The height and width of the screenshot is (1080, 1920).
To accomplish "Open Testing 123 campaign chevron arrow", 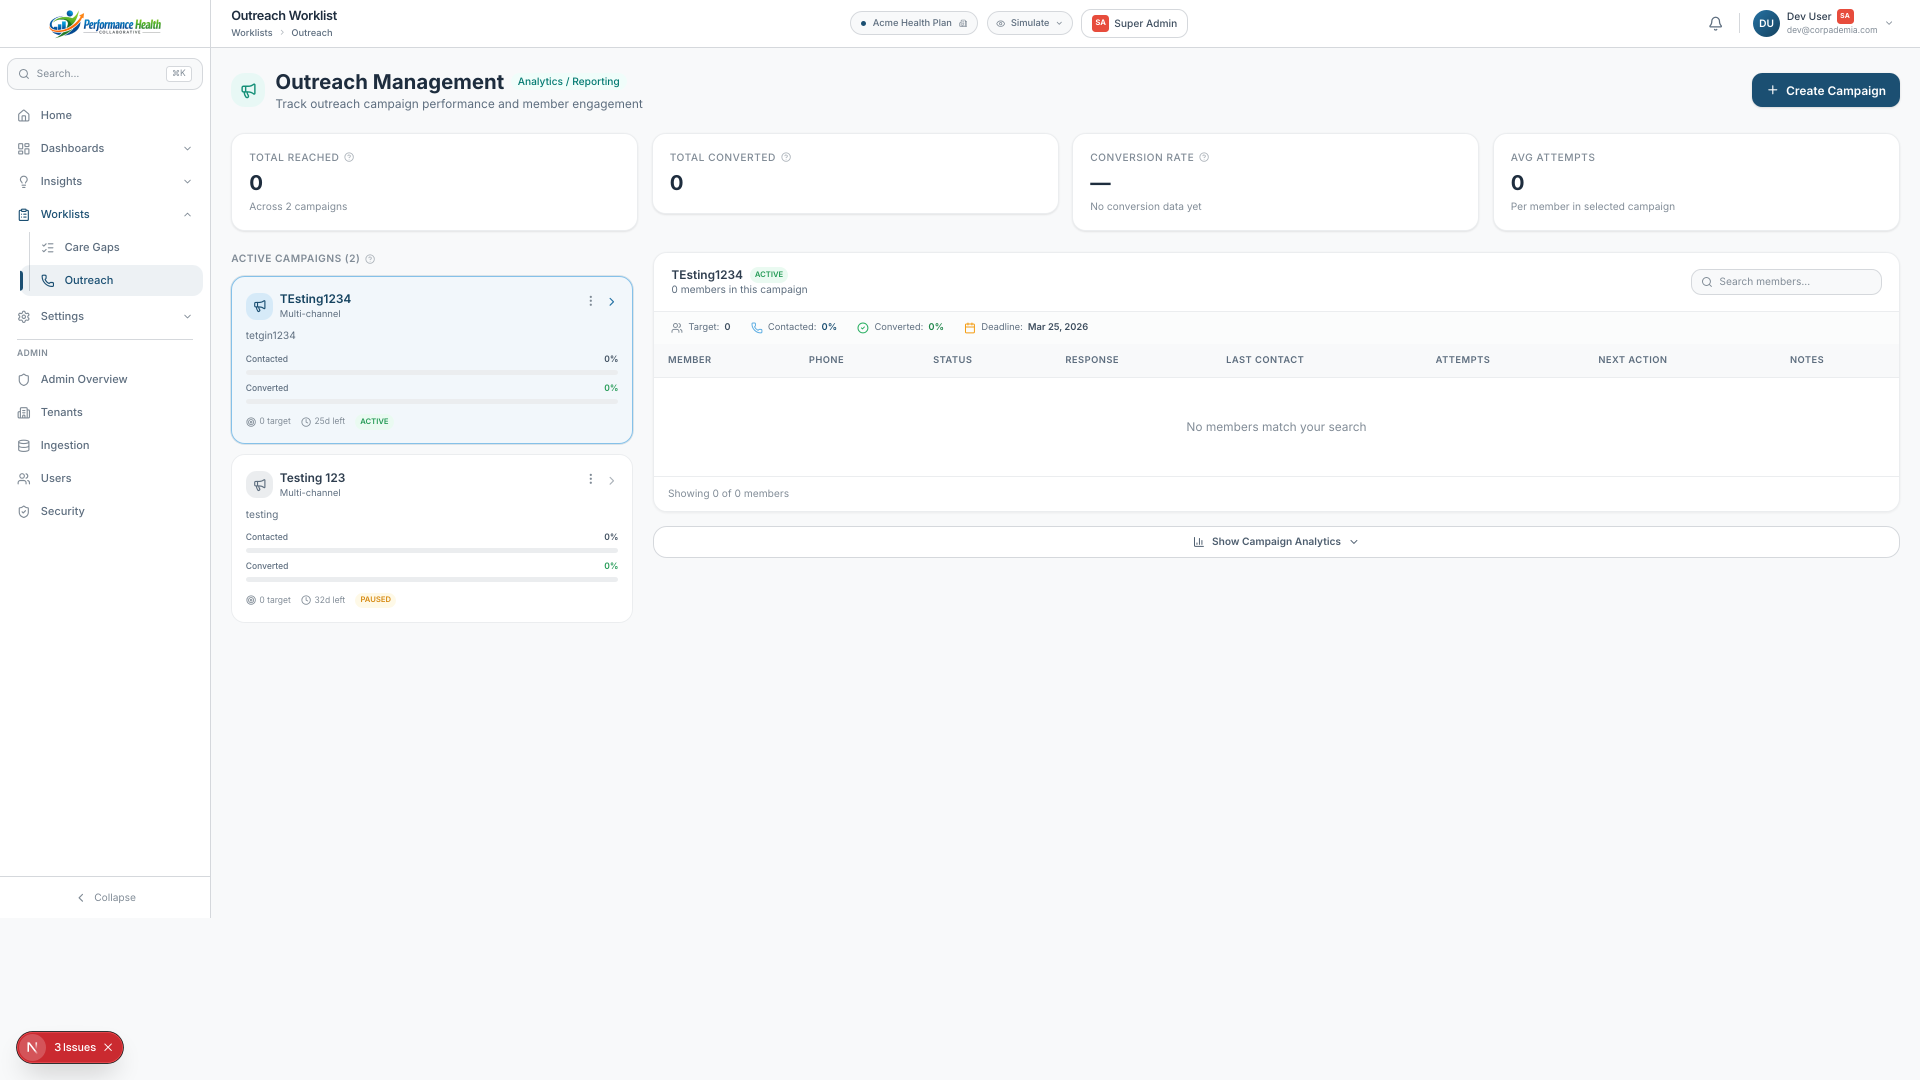I will [611, 480].
